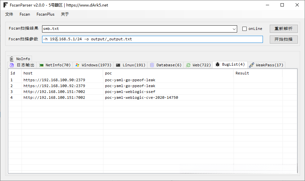Switch to the Web(722) tab
Image resolution: width=305 pixels, height=181 pixels.
click(198, 65)
